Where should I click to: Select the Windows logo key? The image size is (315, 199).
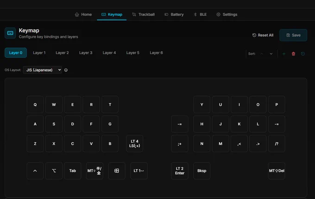click(117, 171)
